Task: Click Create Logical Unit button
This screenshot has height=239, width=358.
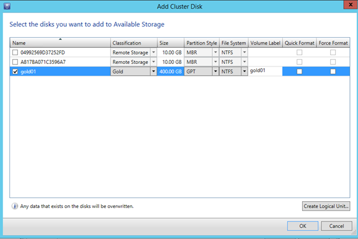Action: tap(326, 206)
